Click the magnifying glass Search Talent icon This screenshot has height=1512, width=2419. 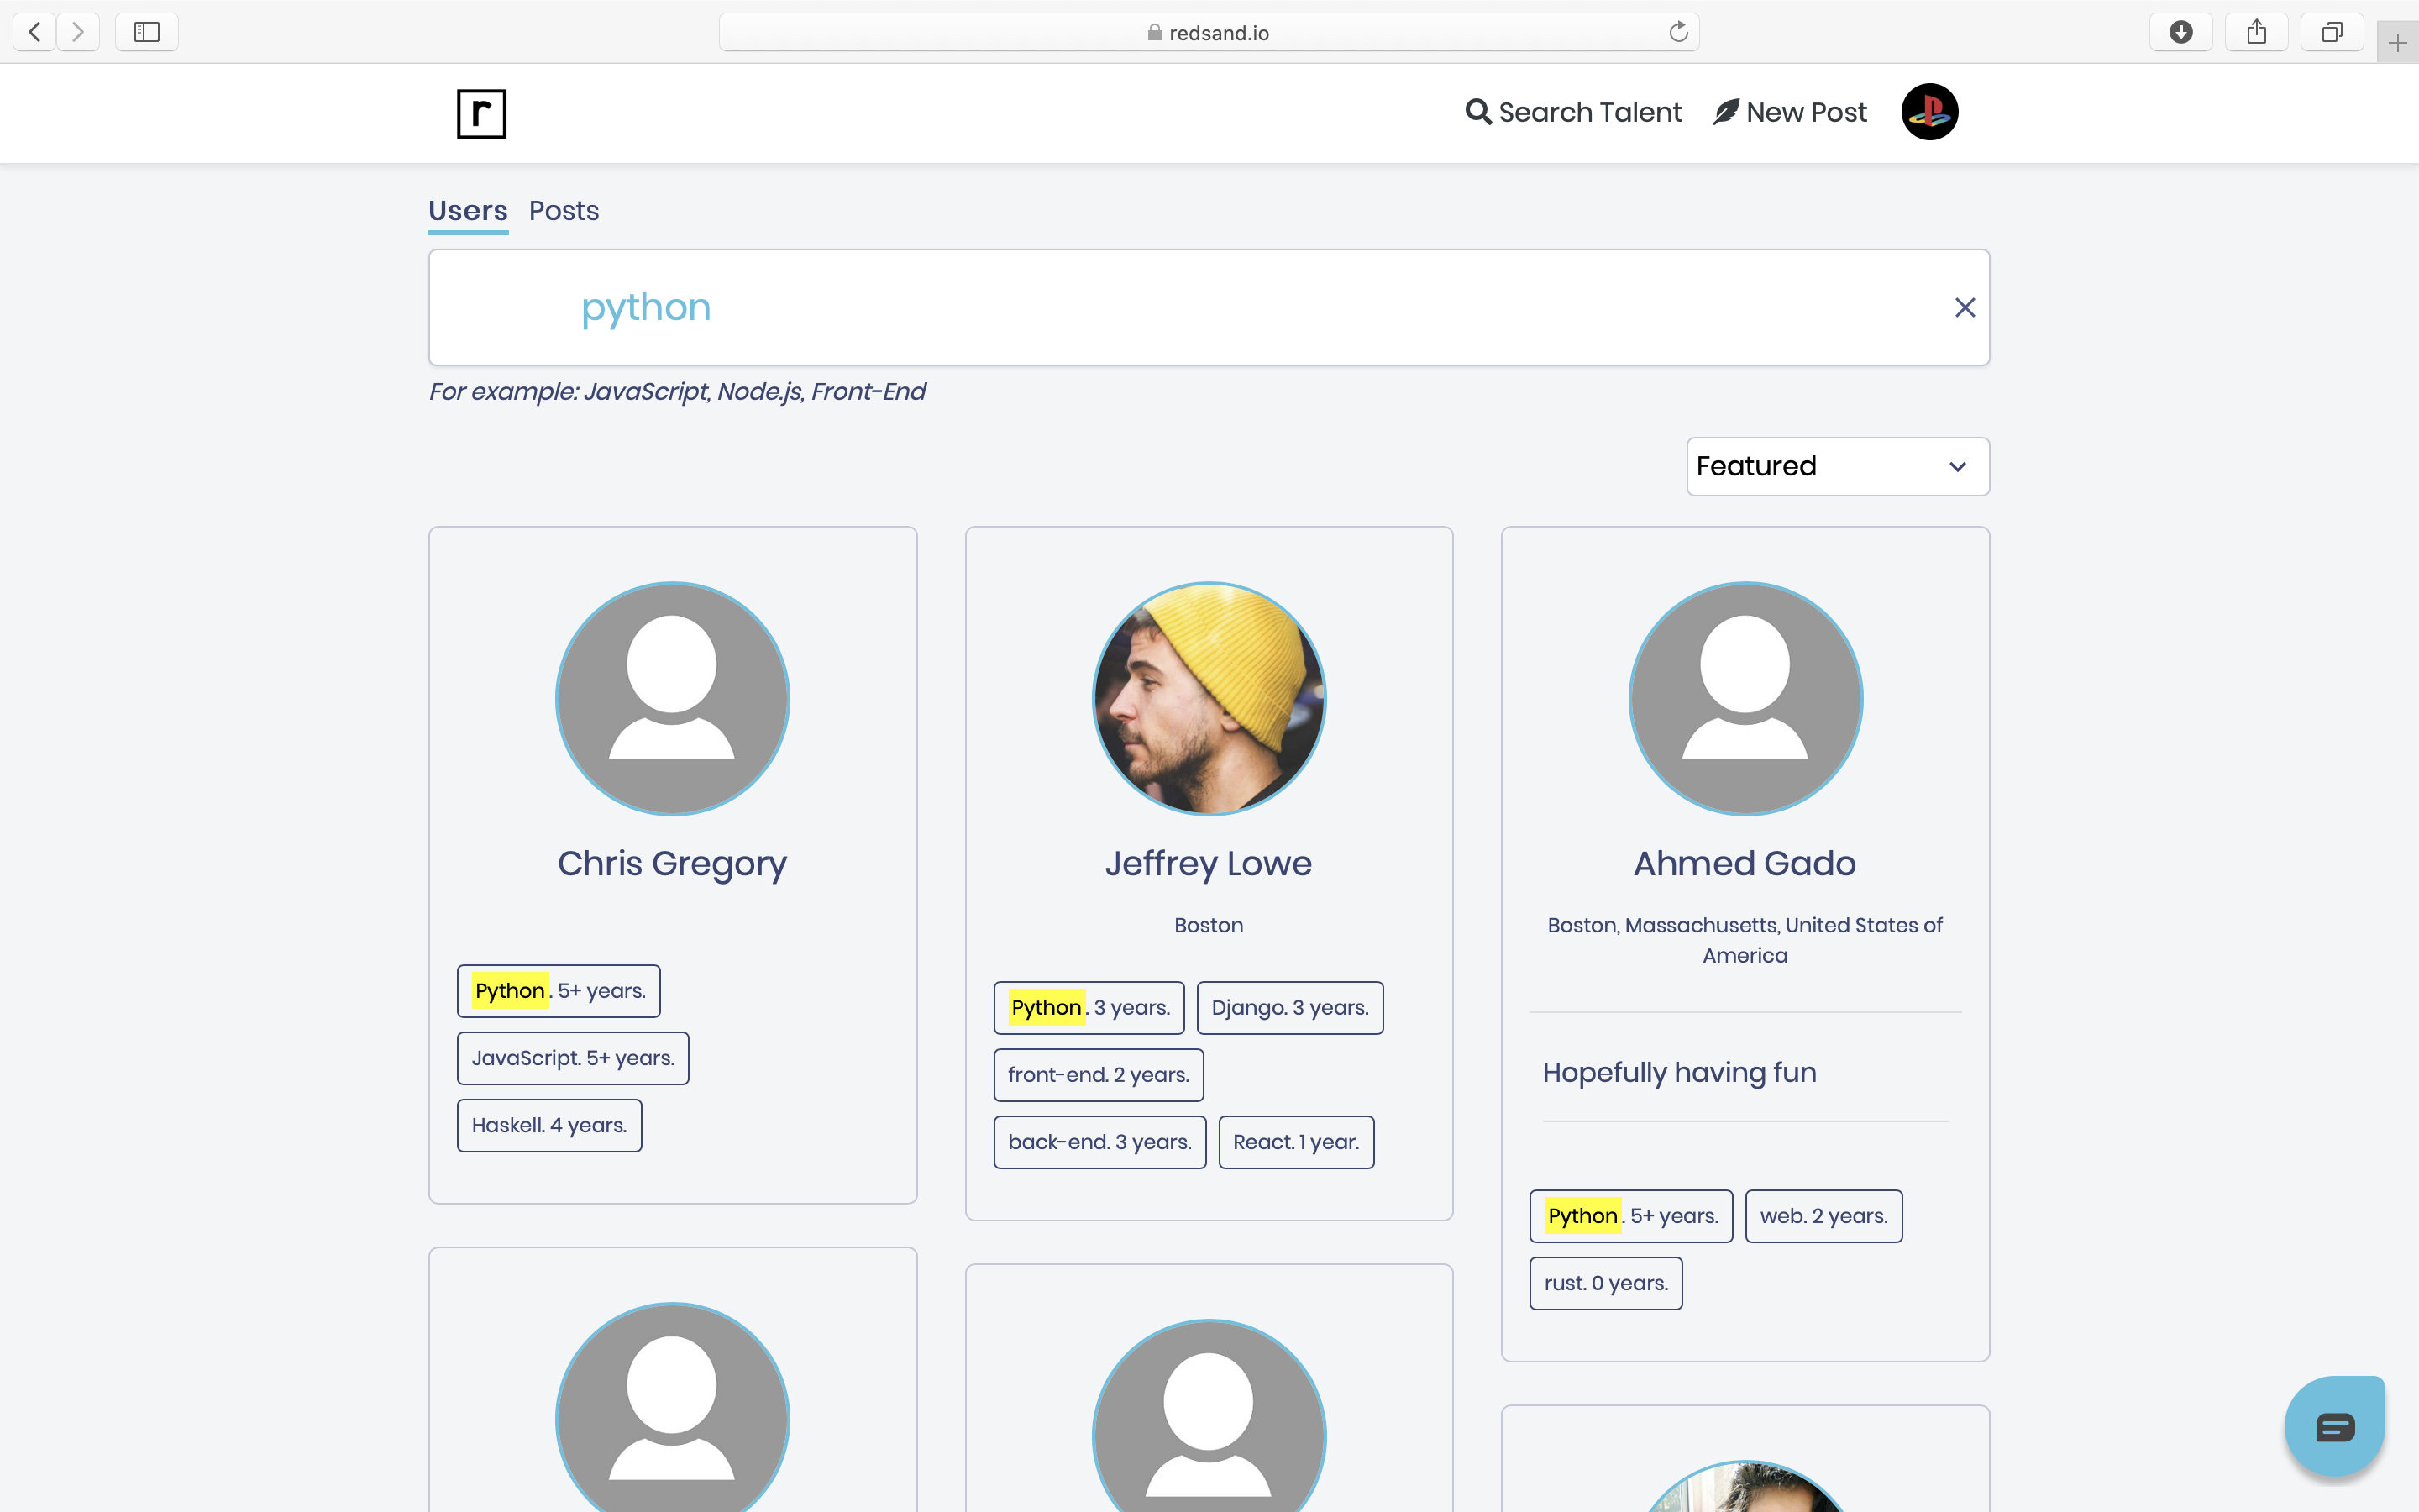1477,112
